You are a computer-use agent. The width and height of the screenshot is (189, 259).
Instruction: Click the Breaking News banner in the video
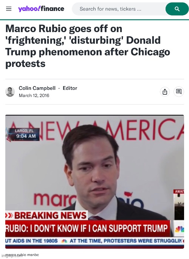[46, 215]
